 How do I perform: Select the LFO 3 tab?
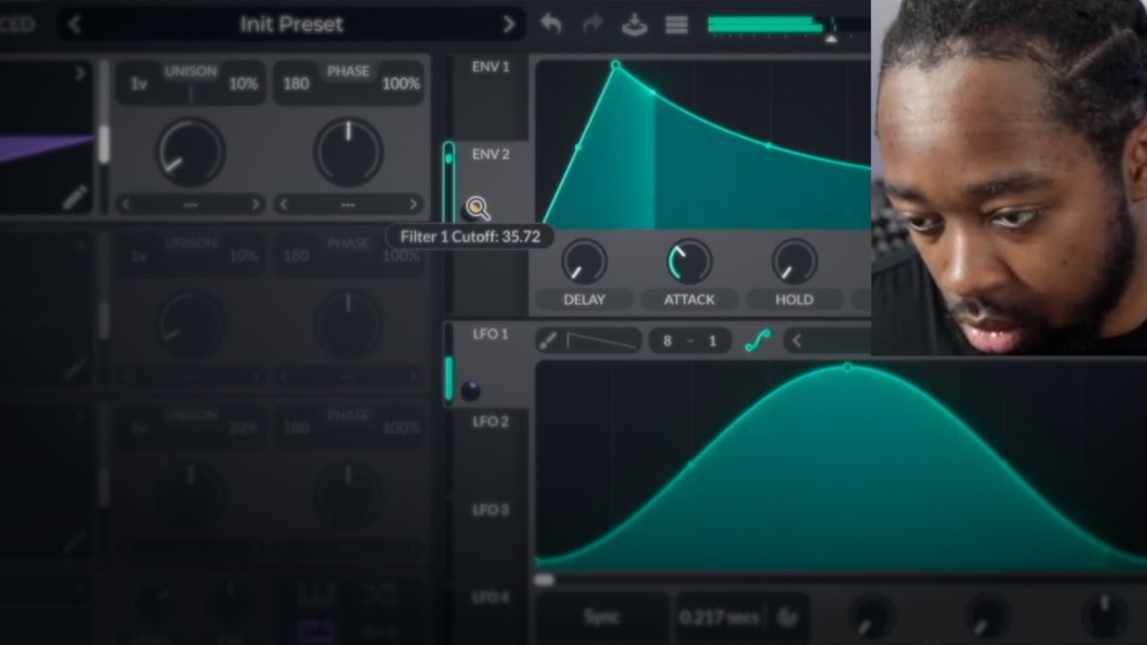490,510
